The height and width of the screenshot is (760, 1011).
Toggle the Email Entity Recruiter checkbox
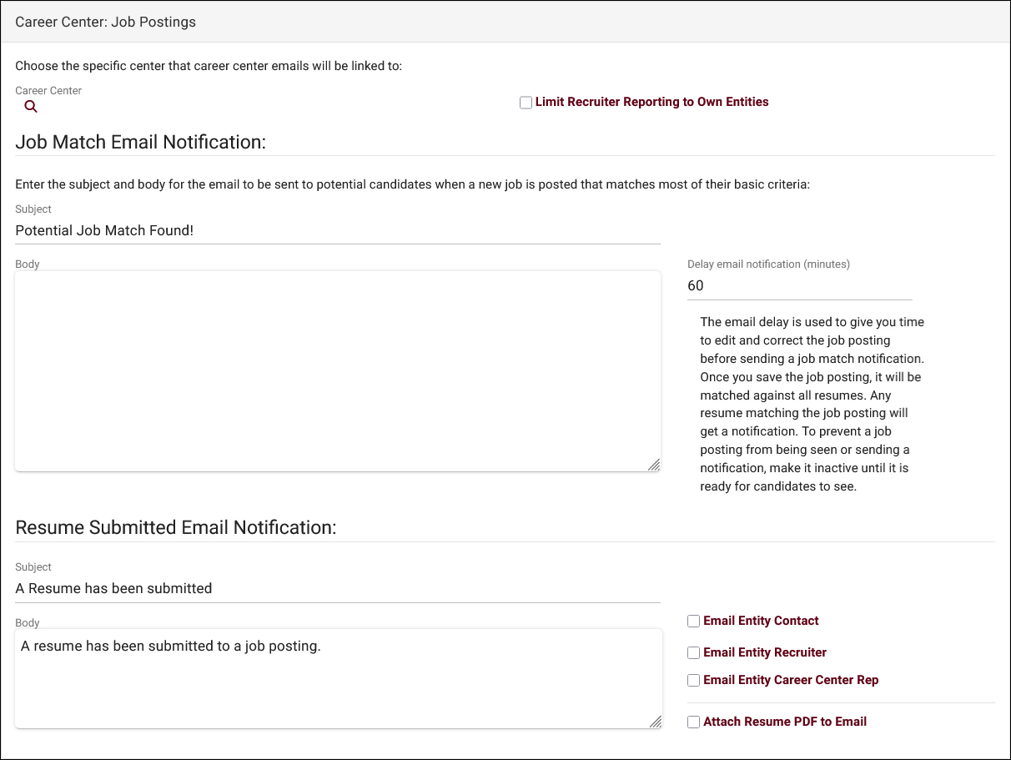click(x=693, y=652)
